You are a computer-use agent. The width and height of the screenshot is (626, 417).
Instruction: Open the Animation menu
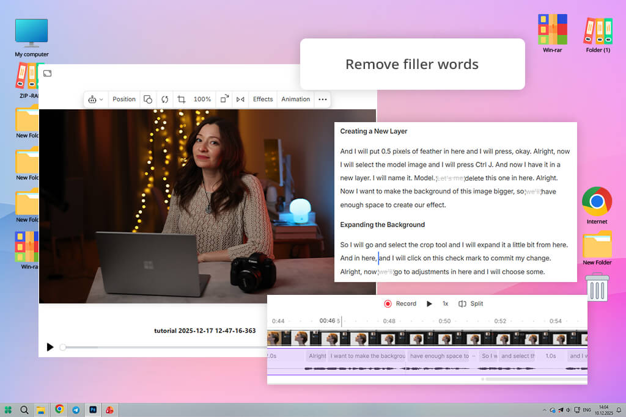[x=295, y=100]
